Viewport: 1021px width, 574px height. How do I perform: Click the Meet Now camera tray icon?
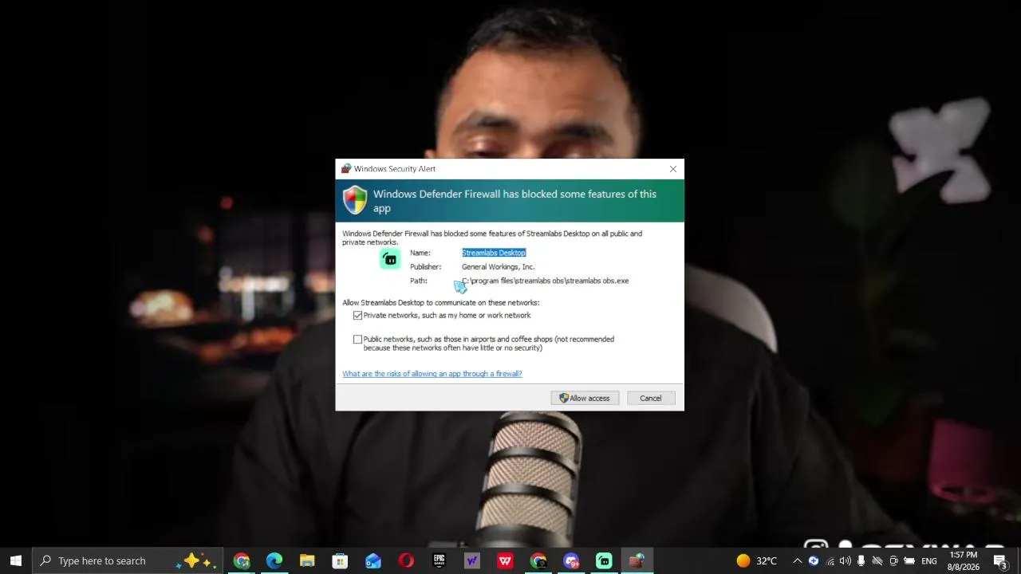click(893, 560)
